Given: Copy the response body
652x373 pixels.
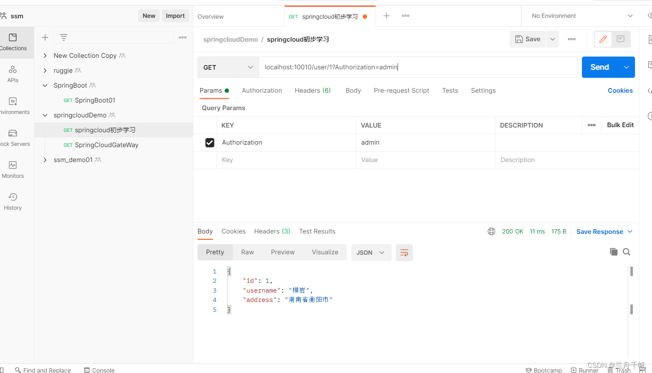Looking at the screenshot, I should pyautogui.click(x=613, y=252).
